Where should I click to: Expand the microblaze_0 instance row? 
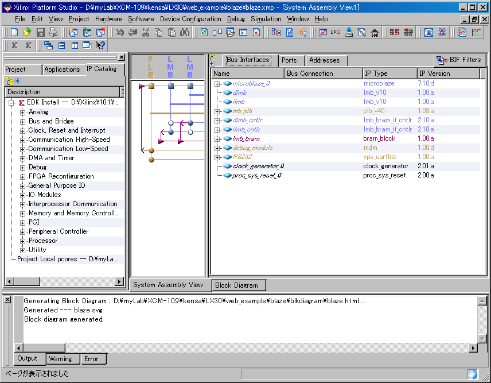217,84
